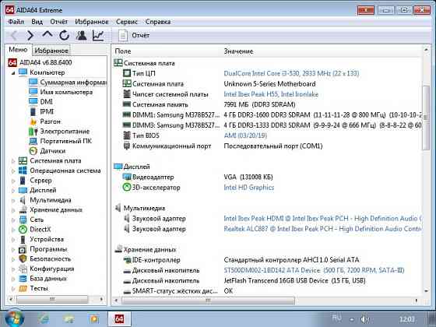436x327 pixels.
Task: Select the 7991 МБ (DDR3 SDRAM) value
Action: [x=259, y=104]
